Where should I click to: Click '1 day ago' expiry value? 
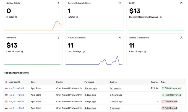[x=115, y=108]
